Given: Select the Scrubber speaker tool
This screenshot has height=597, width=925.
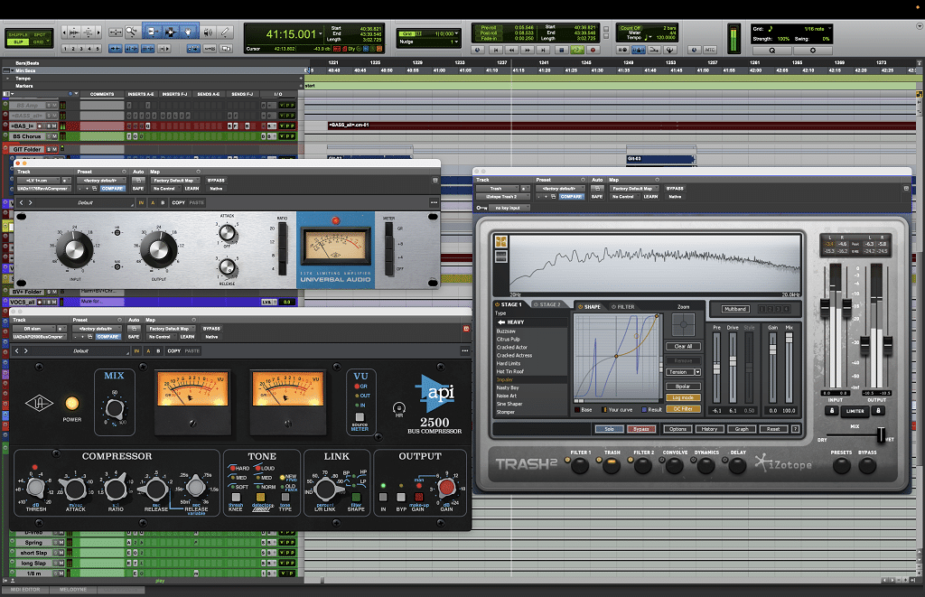Looking at the screenshot, I should pos(209,32).
